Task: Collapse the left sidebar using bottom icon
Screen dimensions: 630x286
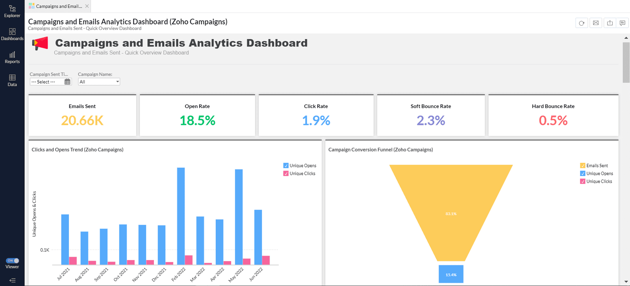Action: tap(12, 280)
